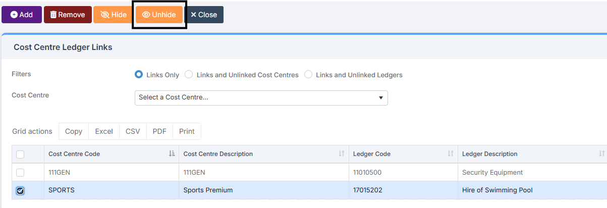The width and height of the screenshot is (607, 208).
Task: Tick the select-all checkbox in grid header
Action: tap(20, 154)
